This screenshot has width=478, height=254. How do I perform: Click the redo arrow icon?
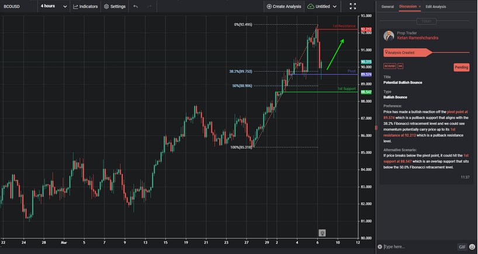[x=150, y=6]
